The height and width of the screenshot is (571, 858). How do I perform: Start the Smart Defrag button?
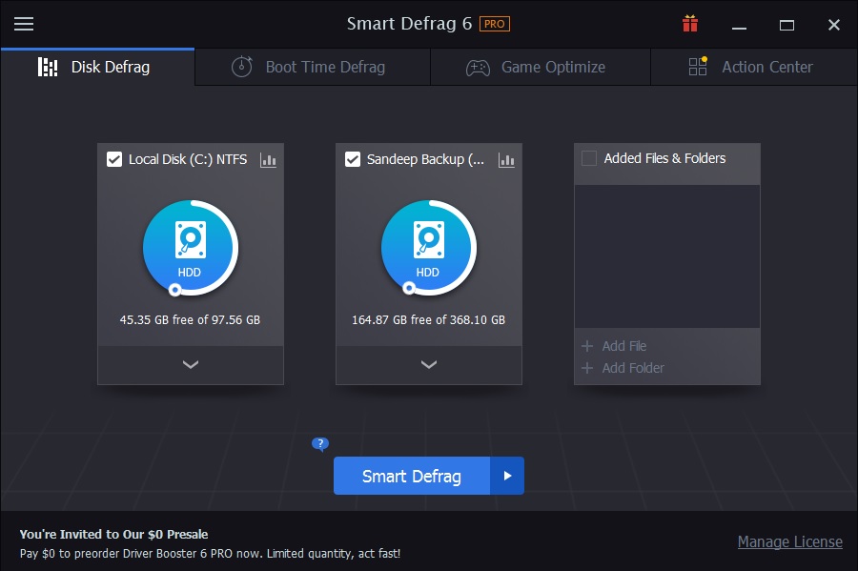[x=412, y=476]
